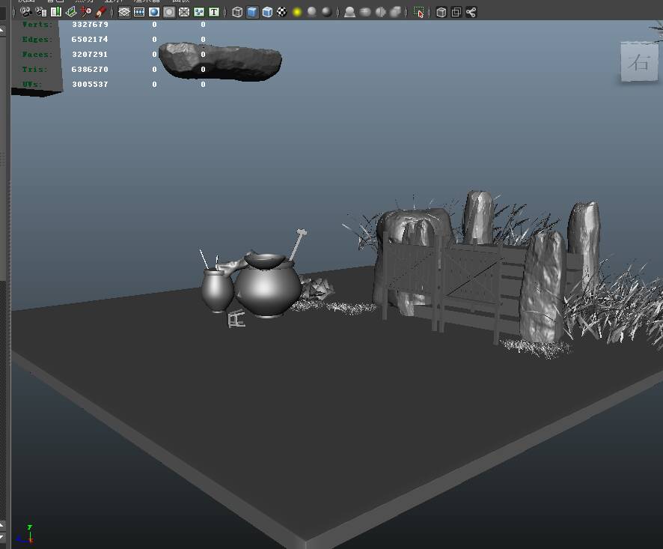Viewport: 663px width, 549px height.
Task: Click the Verts count 3327679
Action: point(90,25)
